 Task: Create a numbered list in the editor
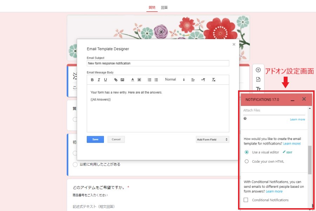point(150,80)
